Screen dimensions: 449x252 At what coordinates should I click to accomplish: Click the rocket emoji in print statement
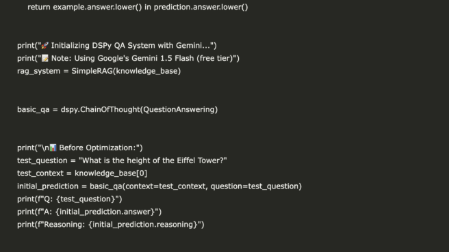click(x=44, y=46)
